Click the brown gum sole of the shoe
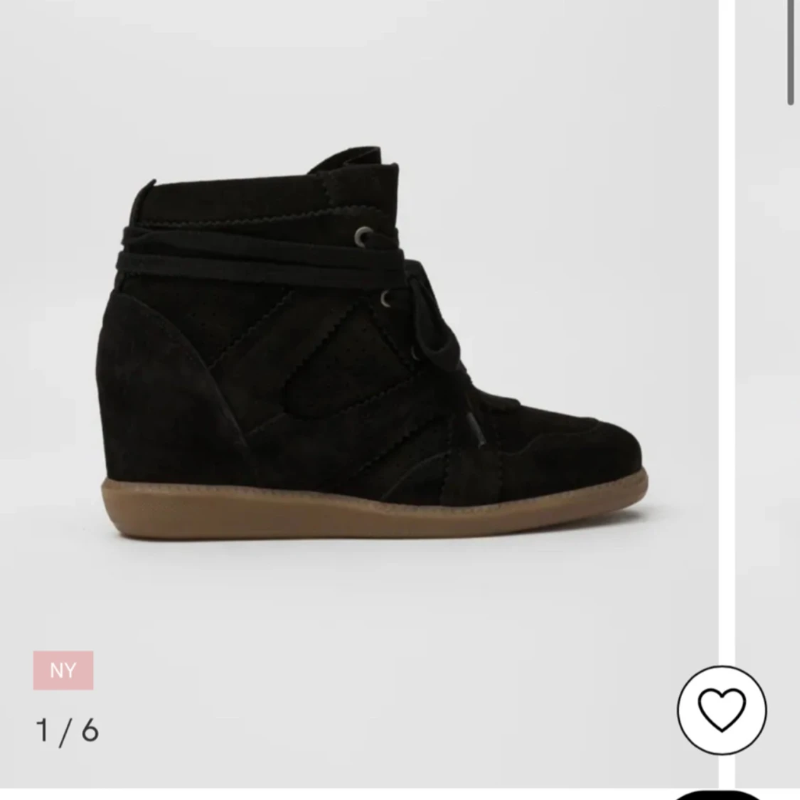This screenshot has width=800, height=800. (x=375, y=510)
